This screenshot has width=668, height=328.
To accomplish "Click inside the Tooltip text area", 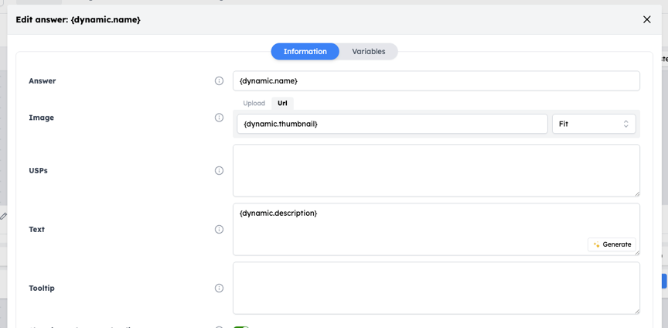I will (436, 289).
